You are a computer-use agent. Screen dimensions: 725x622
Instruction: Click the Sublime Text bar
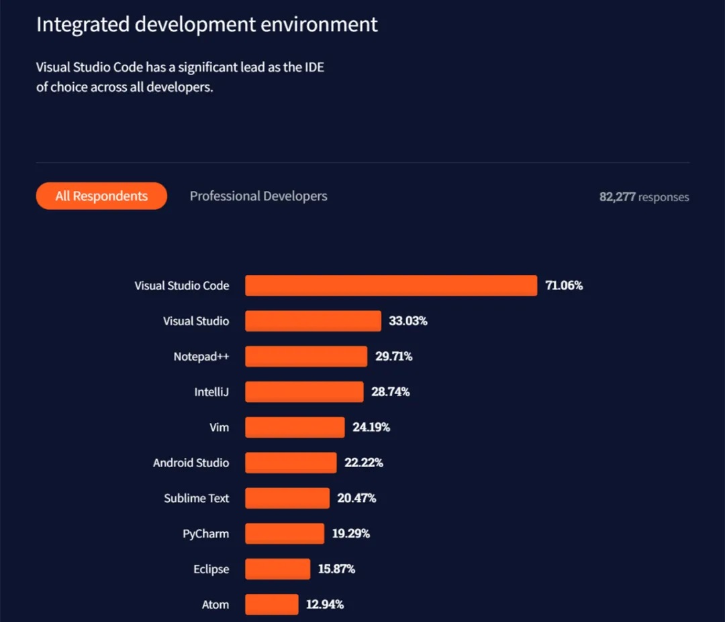[x=287, y=498]
